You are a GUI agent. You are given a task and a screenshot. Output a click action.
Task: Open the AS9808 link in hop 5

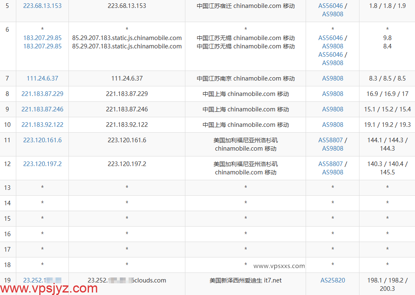(333, 14)
